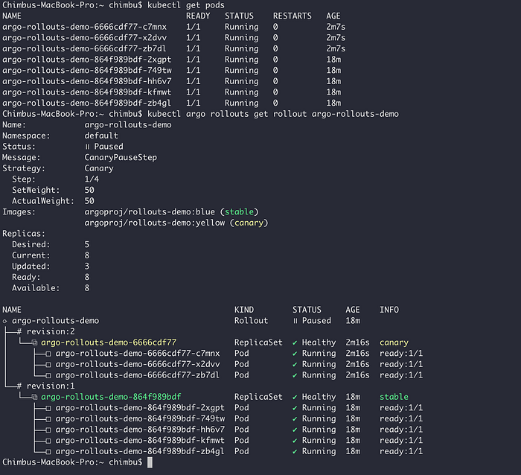
Task: Click the pod box icon for pod hh6v7
Action: tap(48, 430)
